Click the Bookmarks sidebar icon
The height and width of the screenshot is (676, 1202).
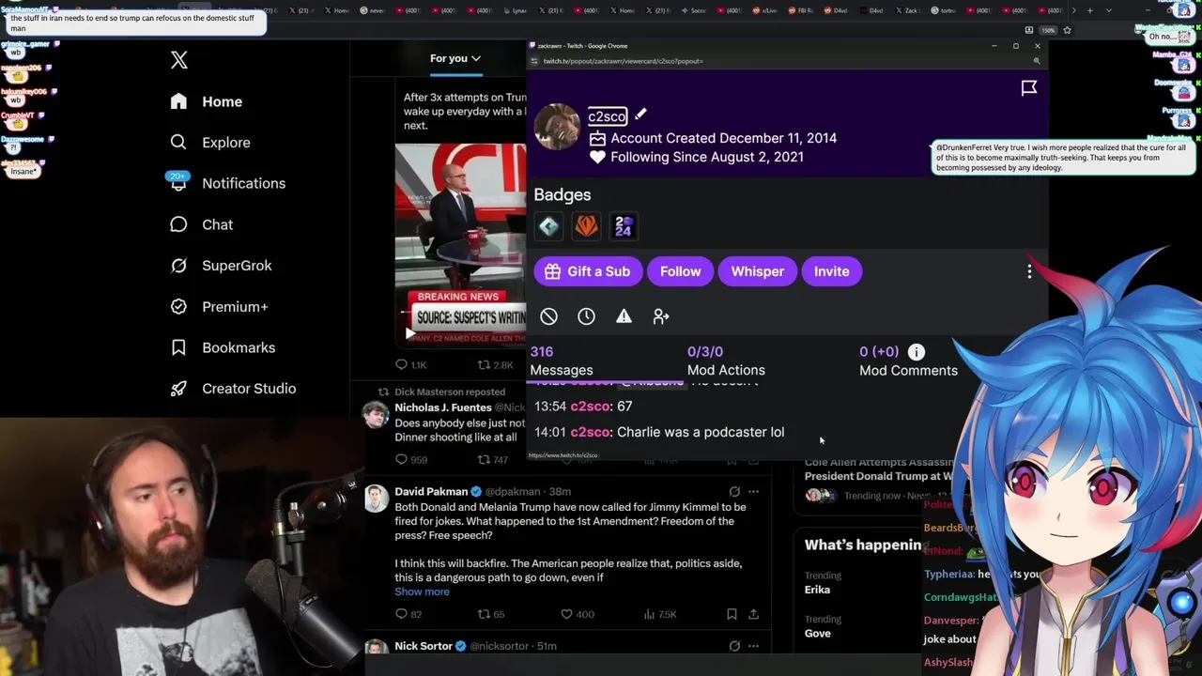178,347
